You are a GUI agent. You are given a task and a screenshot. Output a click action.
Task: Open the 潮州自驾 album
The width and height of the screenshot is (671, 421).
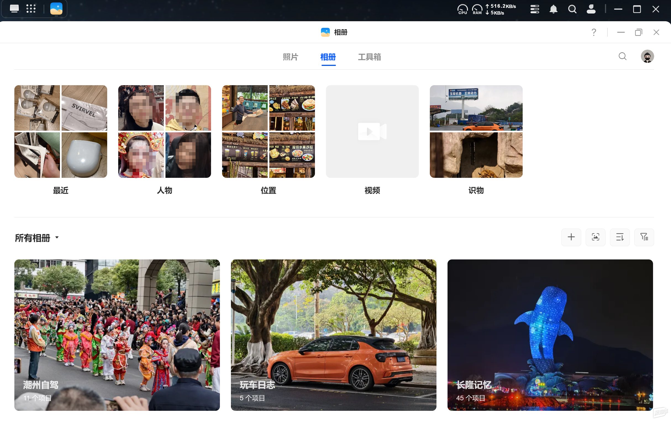coord(117,335)
